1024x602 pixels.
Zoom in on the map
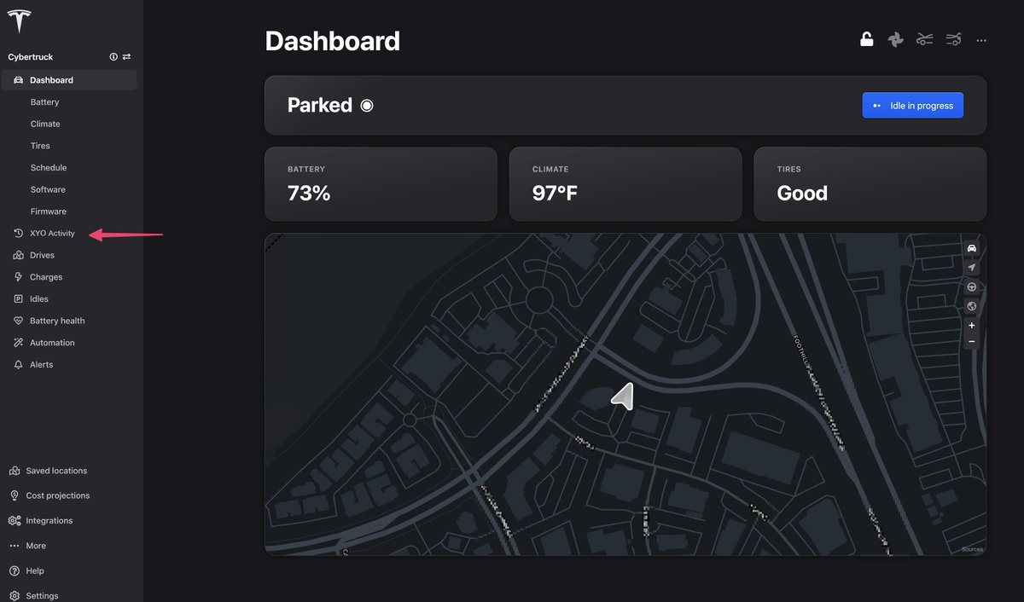point(971,326)
